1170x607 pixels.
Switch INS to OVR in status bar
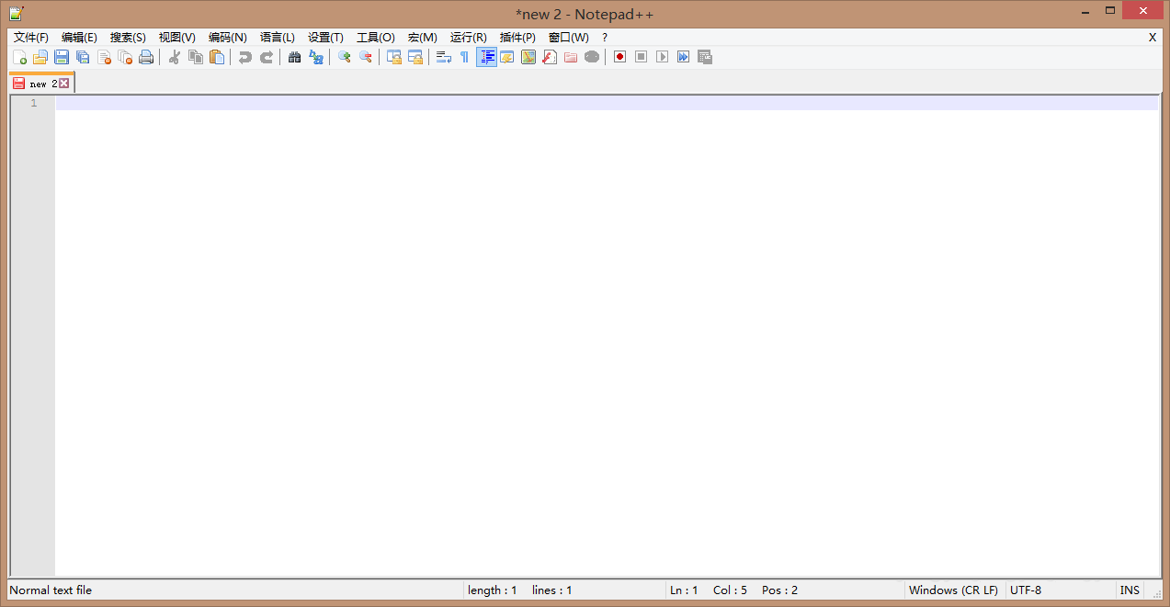point(1130,590)
